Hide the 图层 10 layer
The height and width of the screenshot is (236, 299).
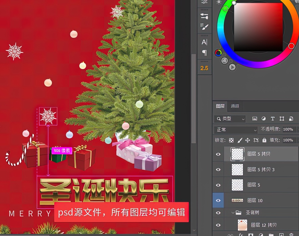[x=218, y=201]
